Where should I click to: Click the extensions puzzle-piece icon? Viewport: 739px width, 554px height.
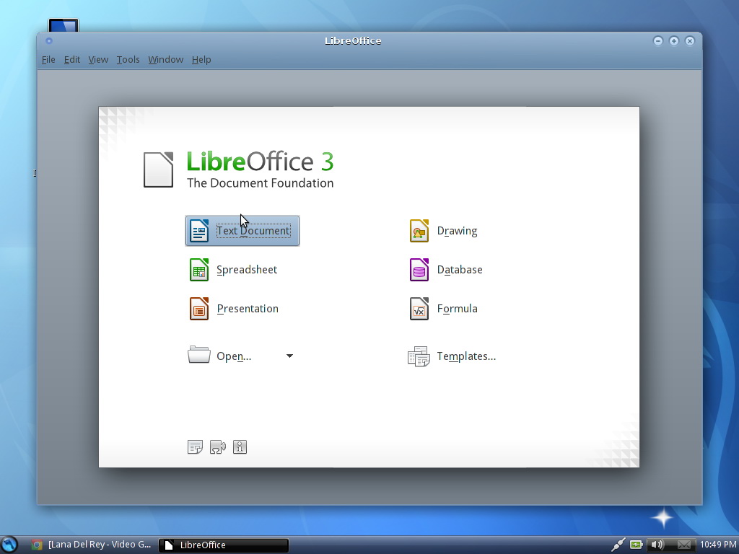tap(218, 447)
